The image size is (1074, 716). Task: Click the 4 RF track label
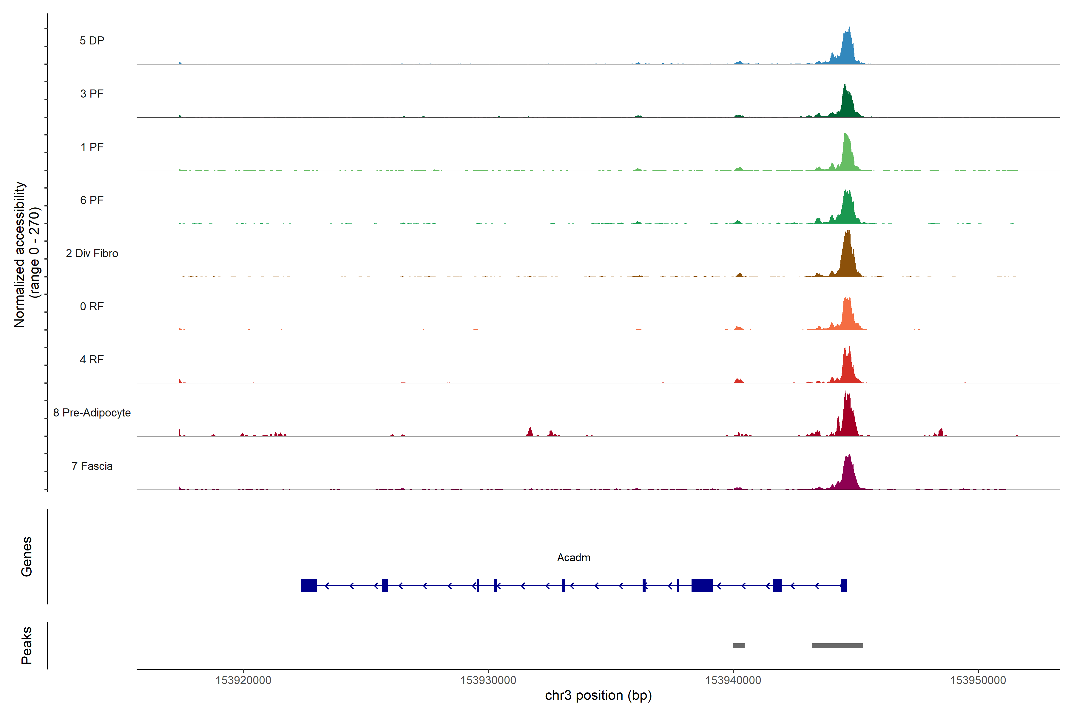click(x=92, y=359)
